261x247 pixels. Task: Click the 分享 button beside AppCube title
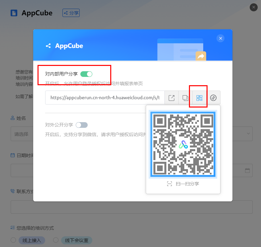(x=71, y=13)
